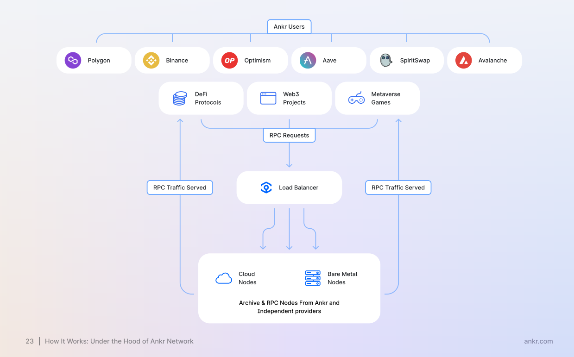Image resolution: width=574 pixels, height=357 pixels.
Task: Click the Metaverse Games text
Action: click(385, 98)
